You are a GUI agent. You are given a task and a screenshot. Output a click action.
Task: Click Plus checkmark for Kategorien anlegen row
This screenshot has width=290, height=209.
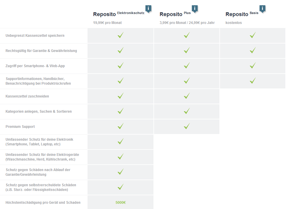point(187,111)
